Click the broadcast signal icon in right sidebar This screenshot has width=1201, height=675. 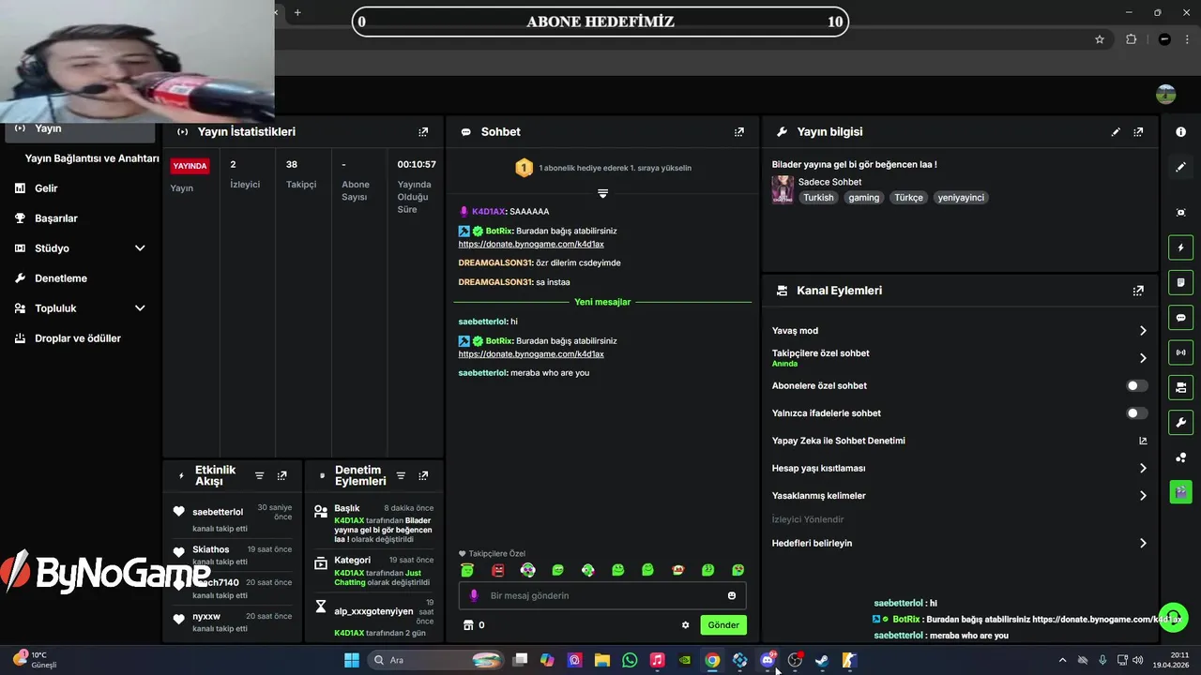click(1180, 352)
